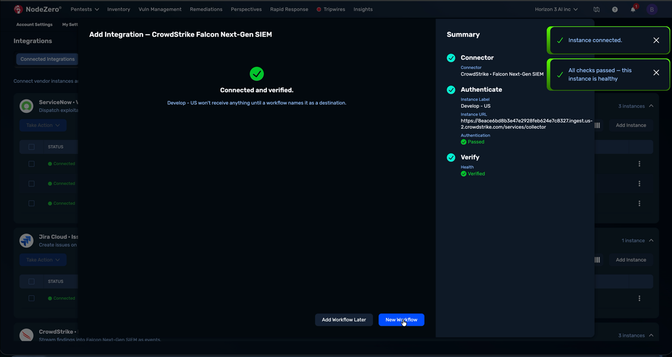Click the 'Develop - US' instance label value
The height and width of the screenshot is (357, 672).
(476, 106)
